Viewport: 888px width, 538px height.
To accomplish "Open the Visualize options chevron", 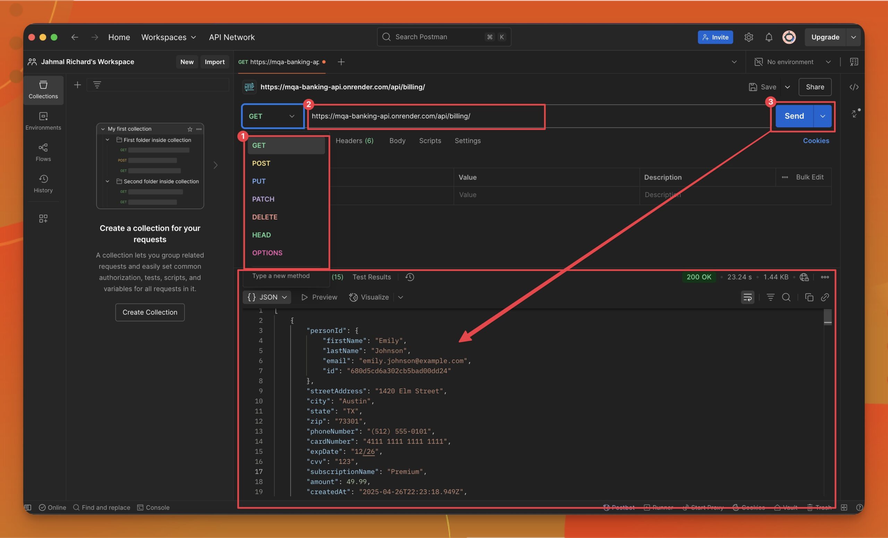I will 400,297.
